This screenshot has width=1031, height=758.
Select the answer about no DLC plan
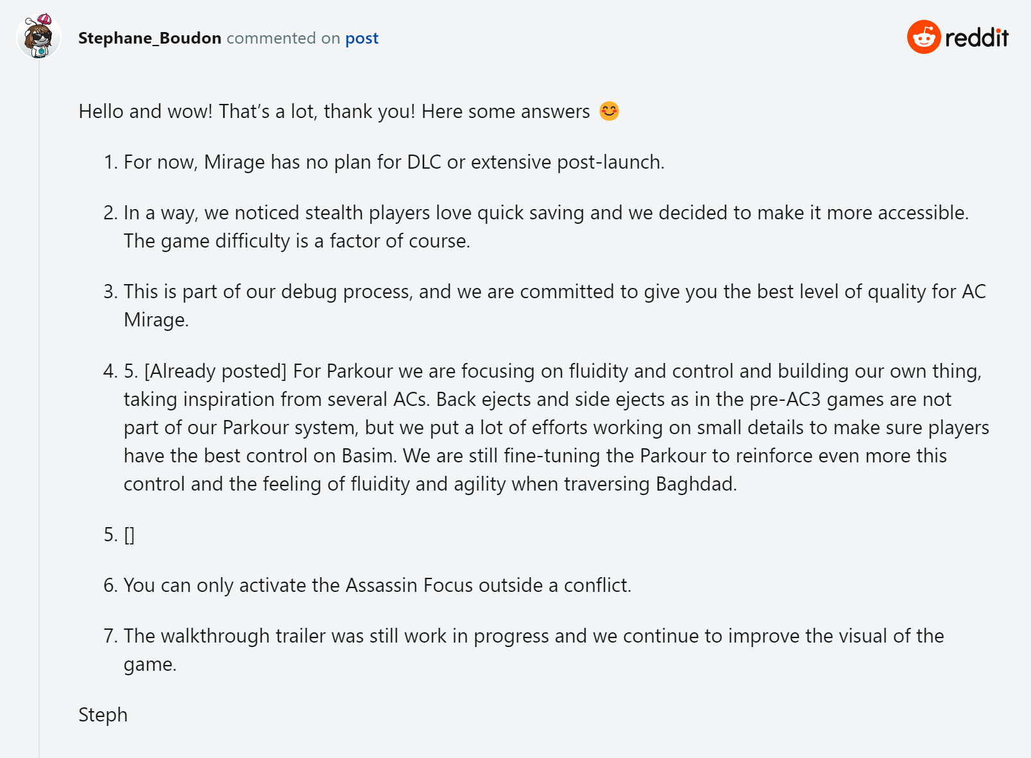[x=393, y=162]
